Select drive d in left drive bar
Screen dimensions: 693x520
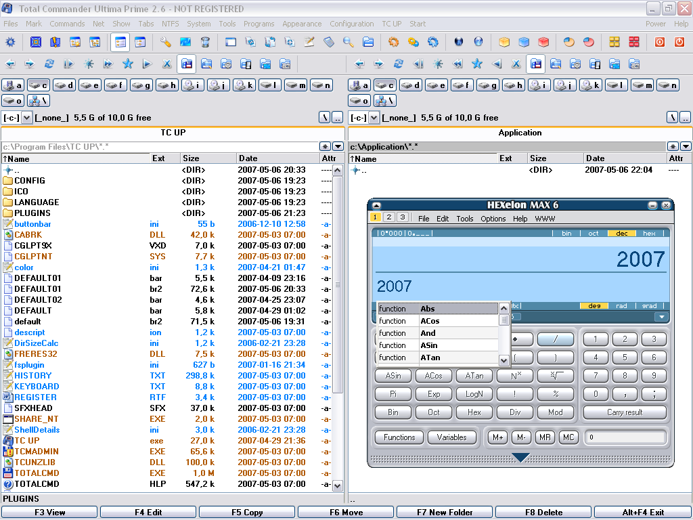(x=65, y=85)
